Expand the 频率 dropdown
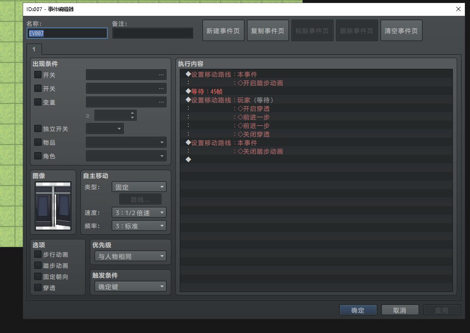The image size is (470, 333). (x=139, y=226)
